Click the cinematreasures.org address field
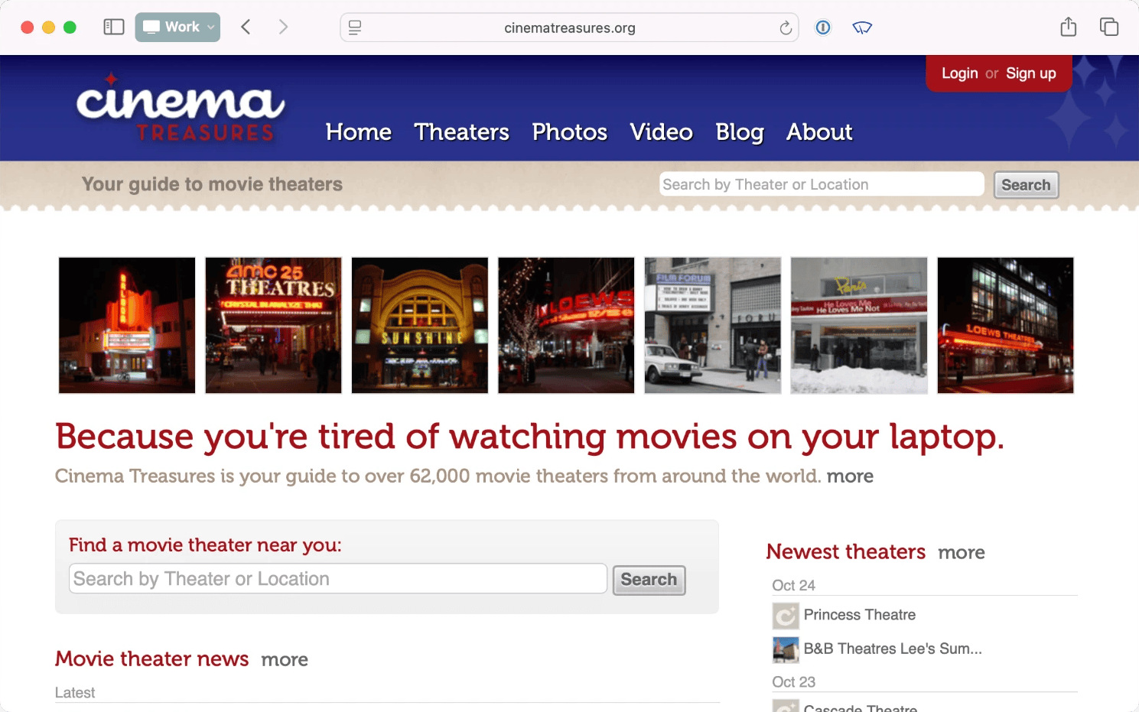 click(569, 28)
